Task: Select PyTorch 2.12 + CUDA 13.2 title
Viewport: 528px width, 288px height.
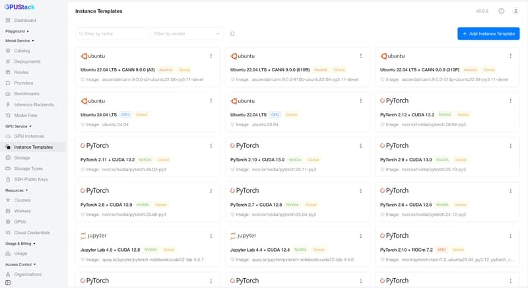Action: point(407,115)
